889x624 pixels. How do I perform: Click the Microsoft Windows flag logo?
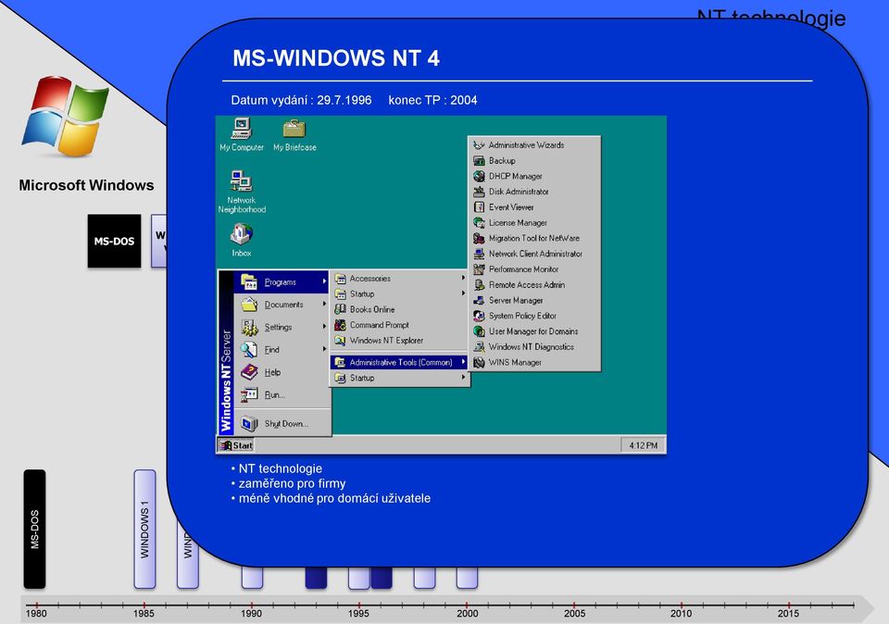[65, 116]
